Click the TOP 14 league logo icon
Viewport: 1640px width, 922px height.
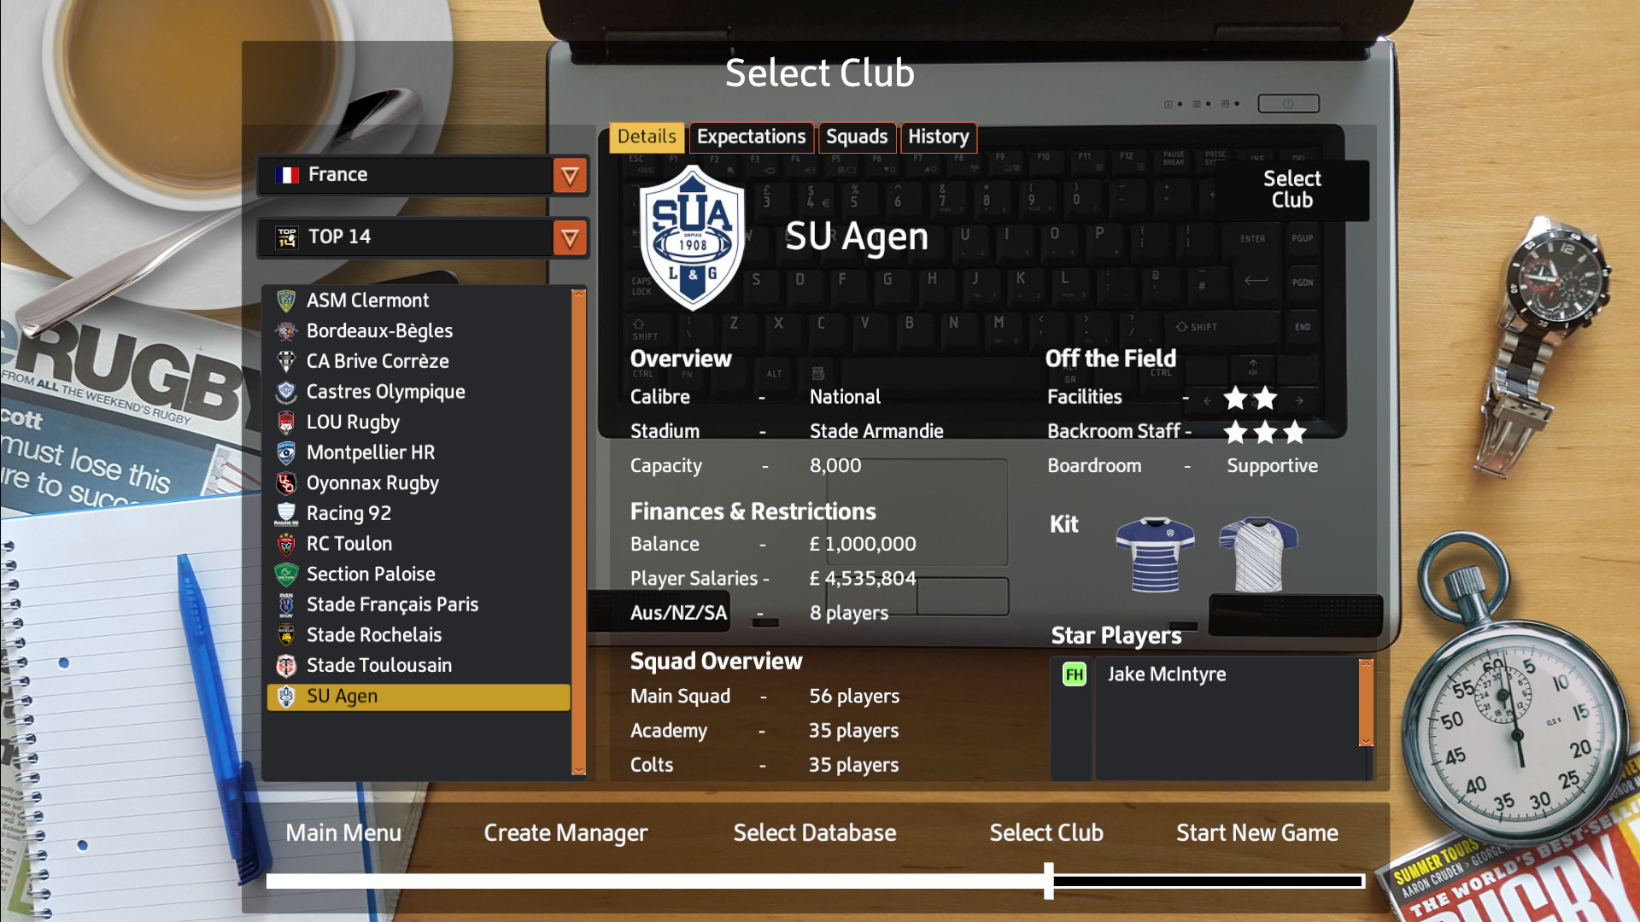288,237
